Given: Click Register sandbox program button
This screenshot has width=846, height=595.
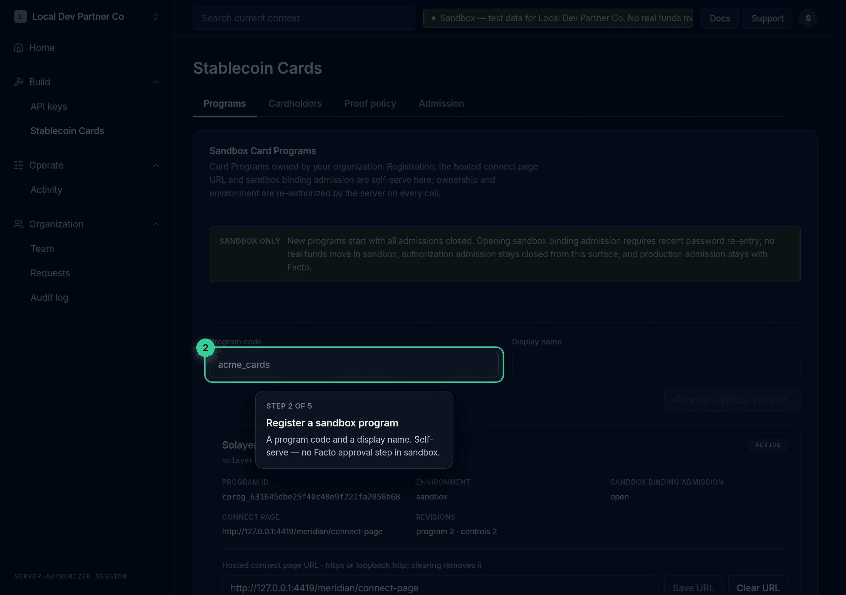Looking at the screenshot, I should click(x=732, y=400).
